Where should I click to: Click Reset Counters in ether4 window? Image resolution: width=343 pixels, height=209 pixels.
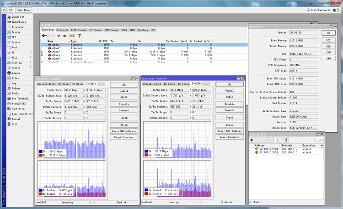(x=230, y=137)
